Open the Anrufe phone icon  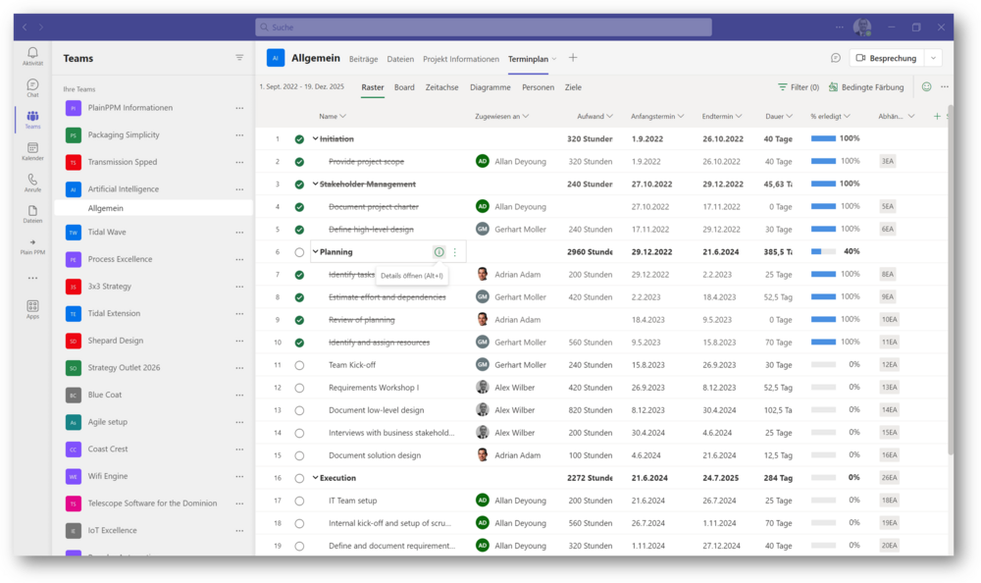click(33, 180)
